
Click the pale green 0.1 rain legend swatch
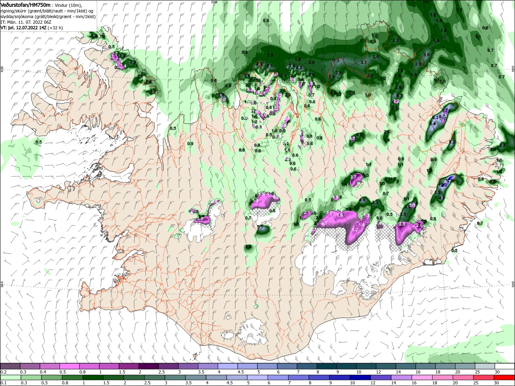click(x=10, y=377)
